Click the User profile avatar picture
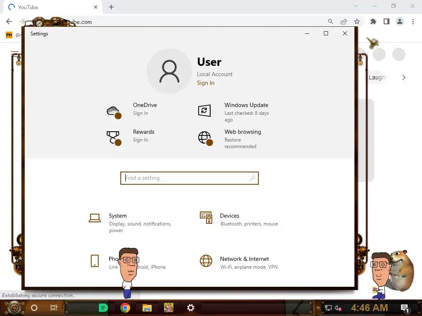422x316 pixels. [169, 71]
